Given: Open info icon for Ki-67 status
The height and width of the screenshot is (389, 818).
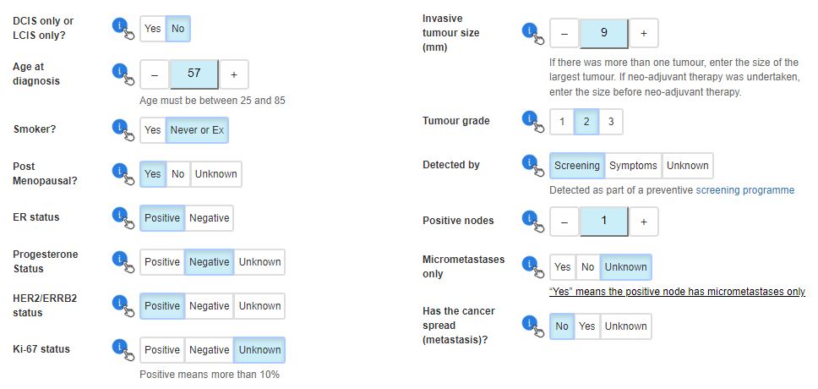Looking at the screenshot, I should (x=123, y=349).
